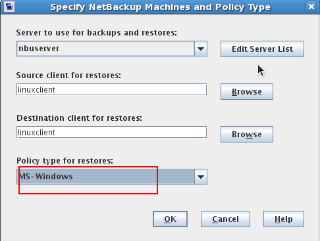Click the dialog title 'Specify NetBackup Machines and Policy Type'

click(x=161, y=7)
